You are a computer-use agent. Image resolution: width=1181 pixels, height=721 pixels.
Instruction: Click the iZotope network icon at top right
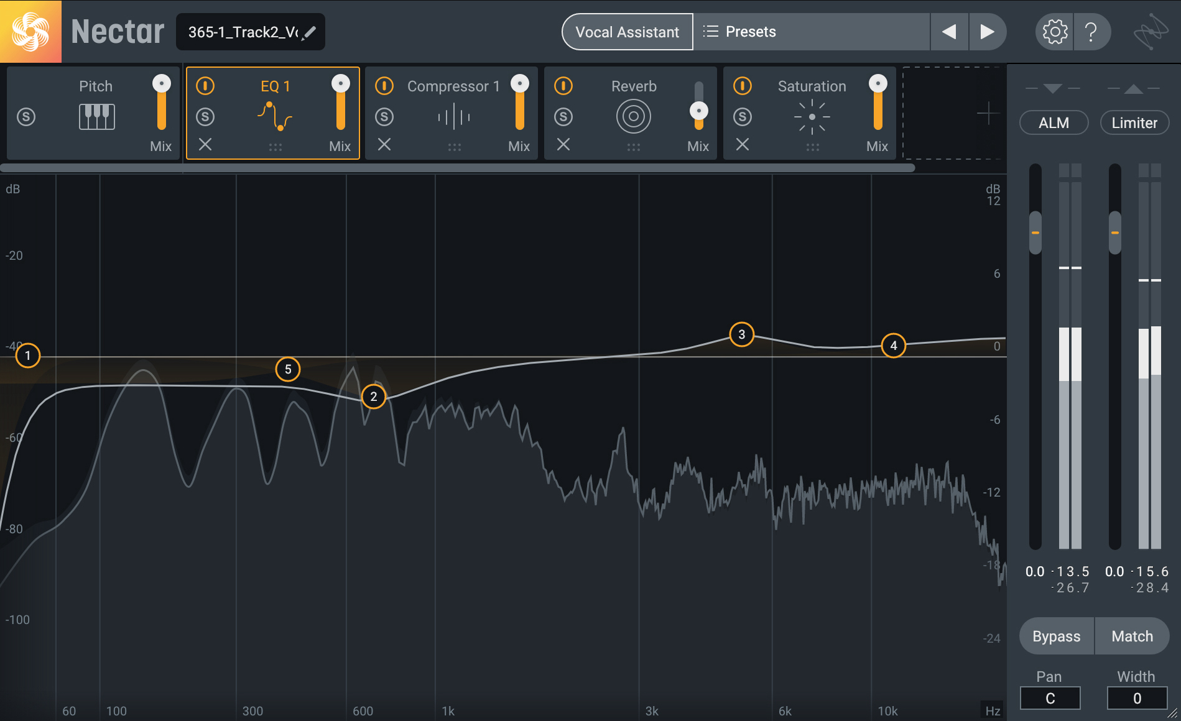[x=1151, y=32]
